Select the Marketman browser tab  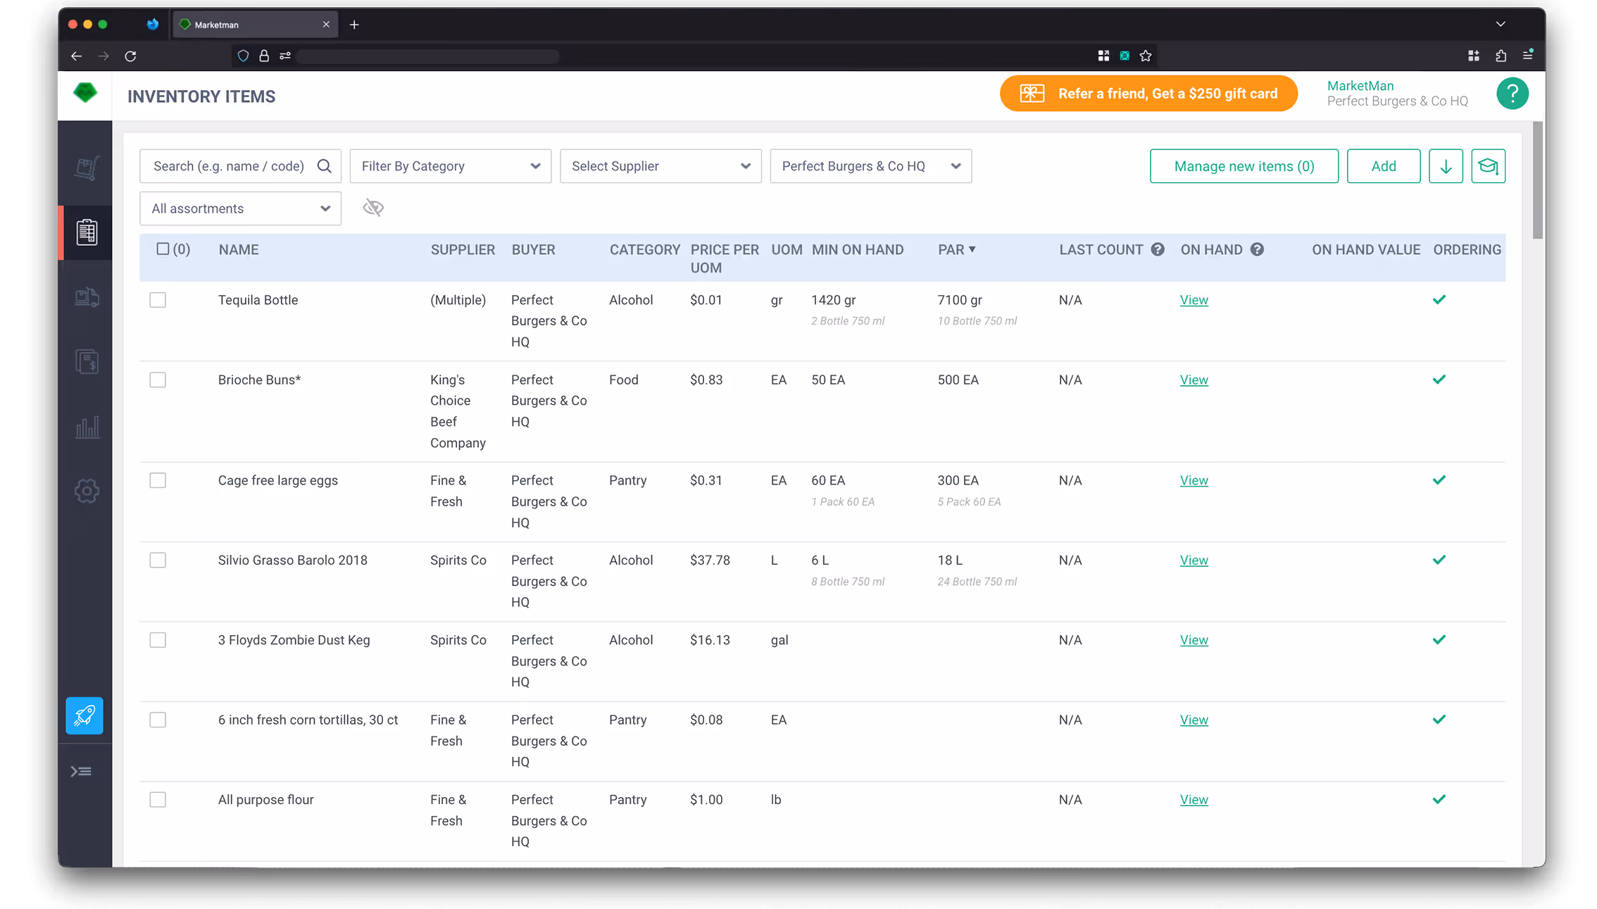coord(255,25)
